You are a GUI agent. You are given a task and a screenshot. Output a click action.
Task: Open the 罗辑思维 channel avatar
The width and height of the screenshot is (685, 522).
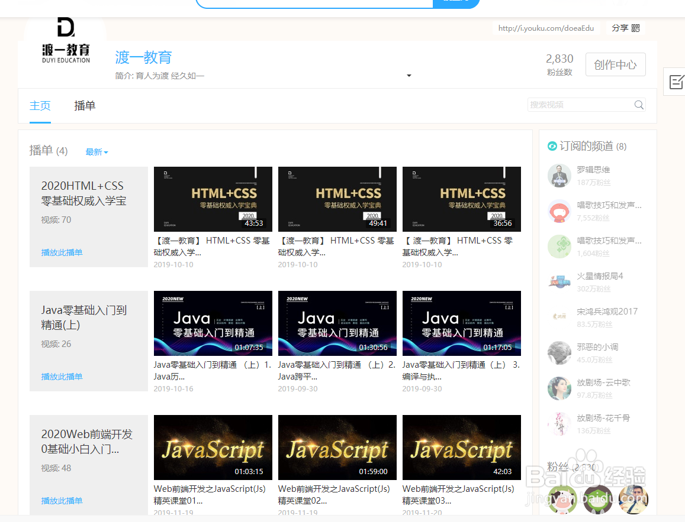pyautogui.click(x=559, y=176)
